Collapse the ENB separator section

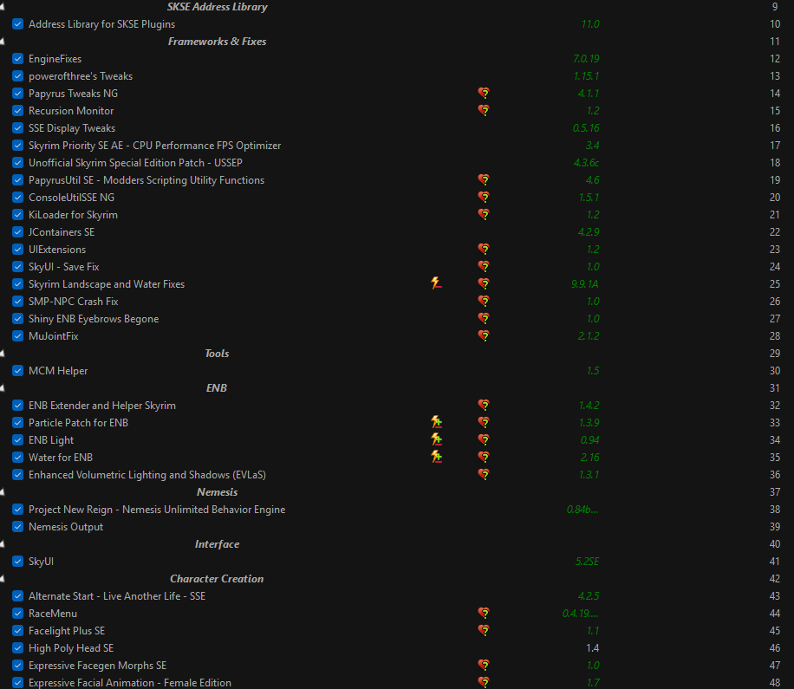[2, 387]
